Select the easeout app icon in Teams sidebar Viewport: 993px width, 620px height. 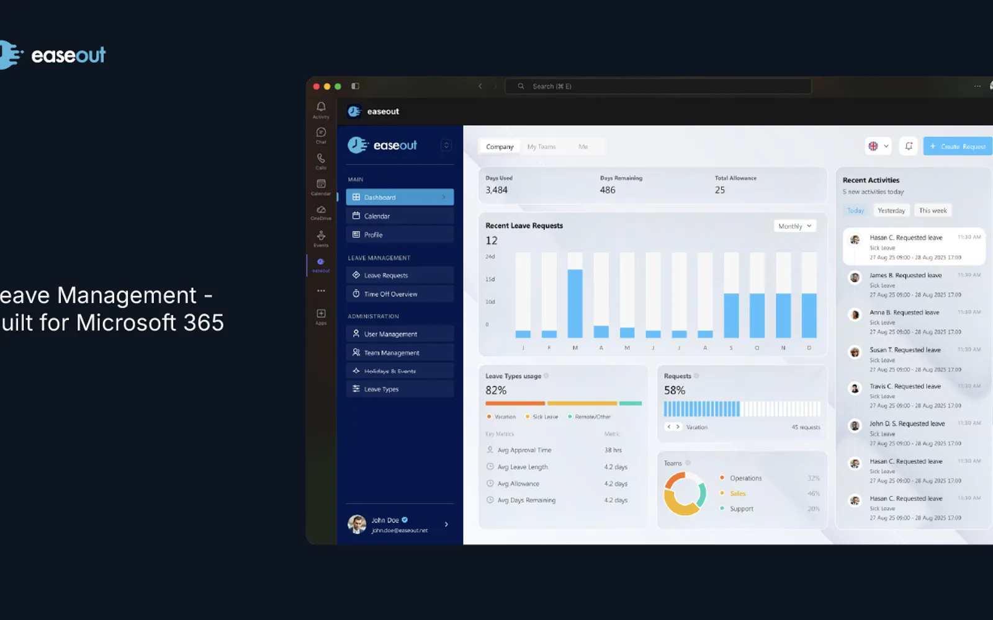point(321,262)
